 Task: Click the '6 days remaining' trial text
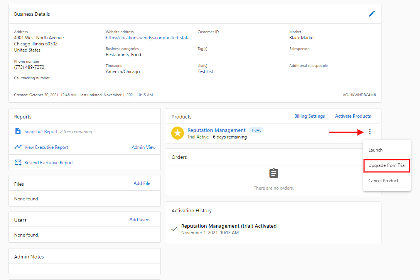point(230,137)
